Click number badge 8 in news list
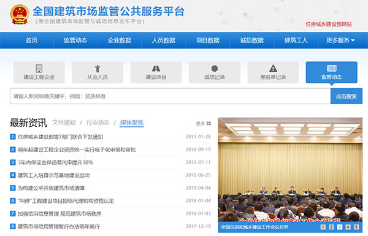The width and height of the screenshot is (368, 236). 13,226
